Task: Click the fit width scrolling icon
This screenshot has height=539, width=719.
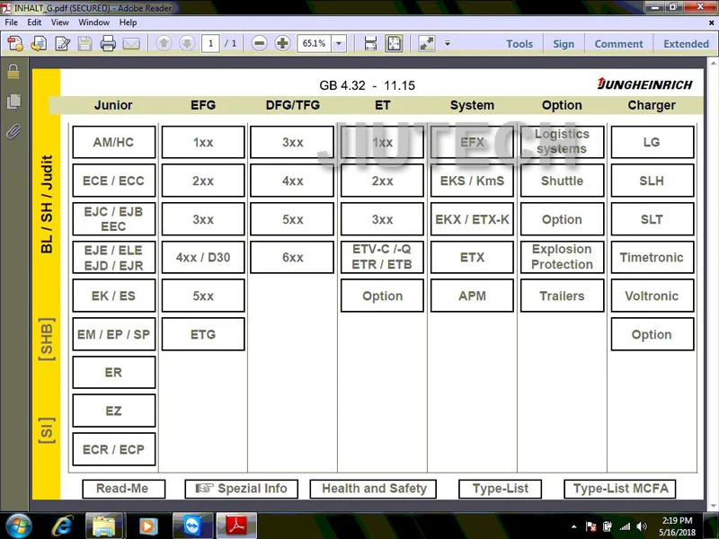Action: [370, 43]
